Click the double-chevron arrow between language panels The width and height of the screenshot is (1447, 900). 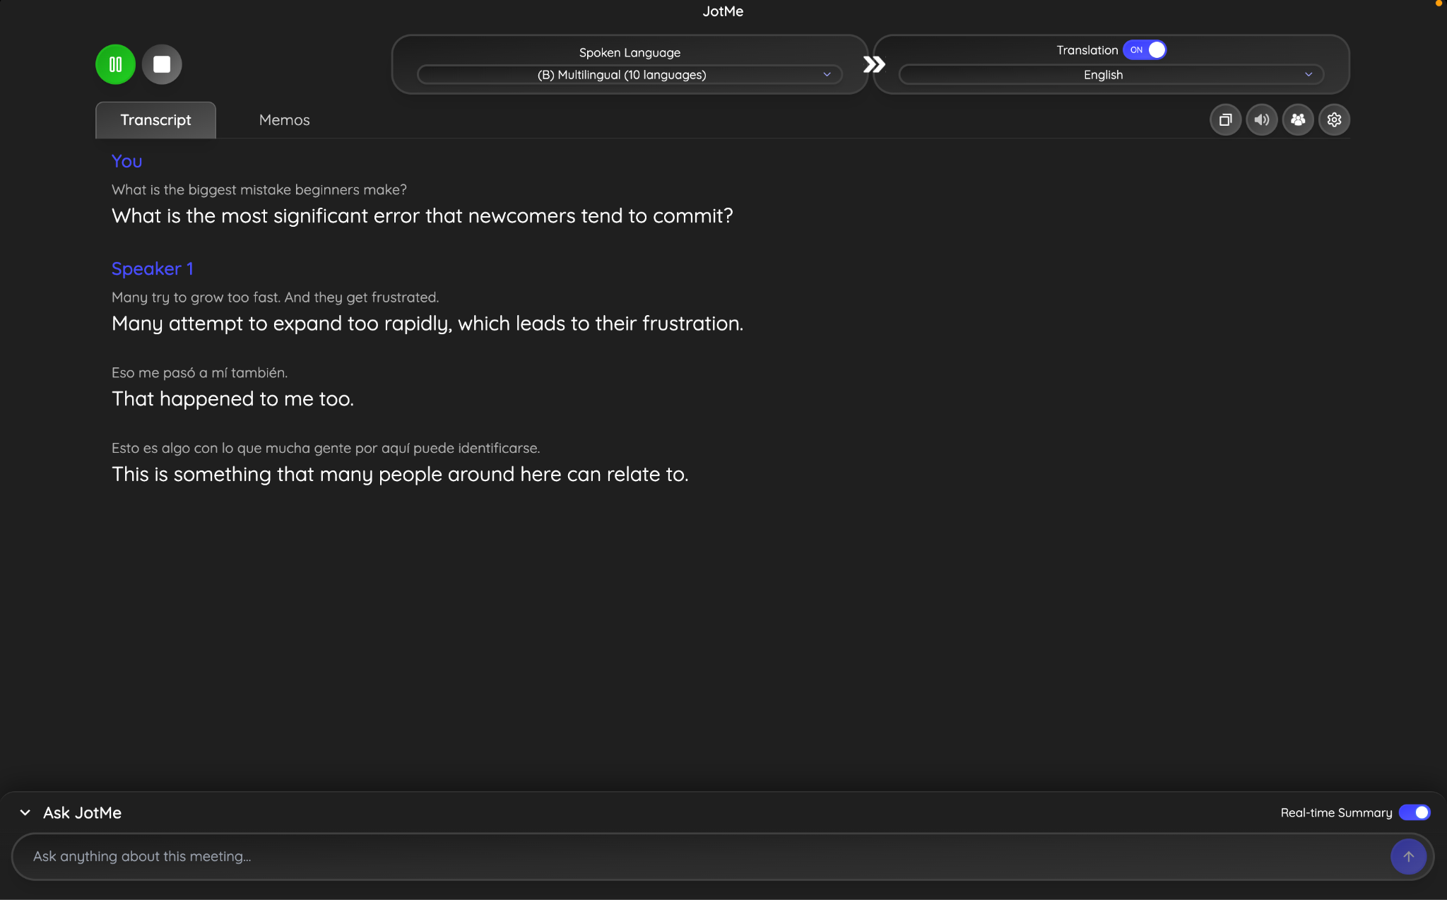tap(874, 65)
